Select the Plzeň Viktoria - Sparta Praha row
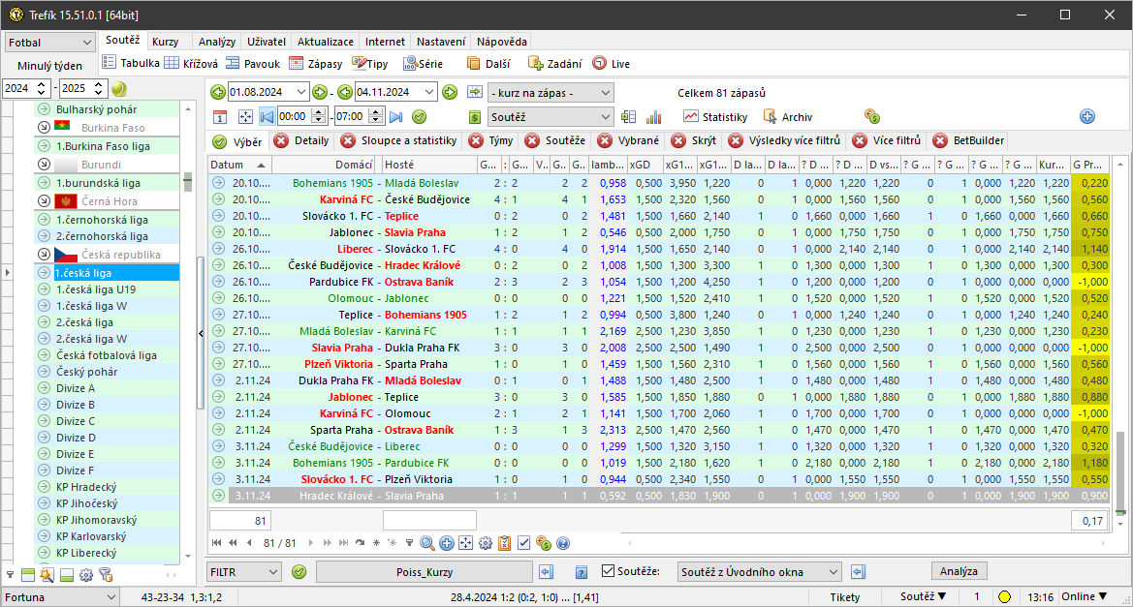 659,364
